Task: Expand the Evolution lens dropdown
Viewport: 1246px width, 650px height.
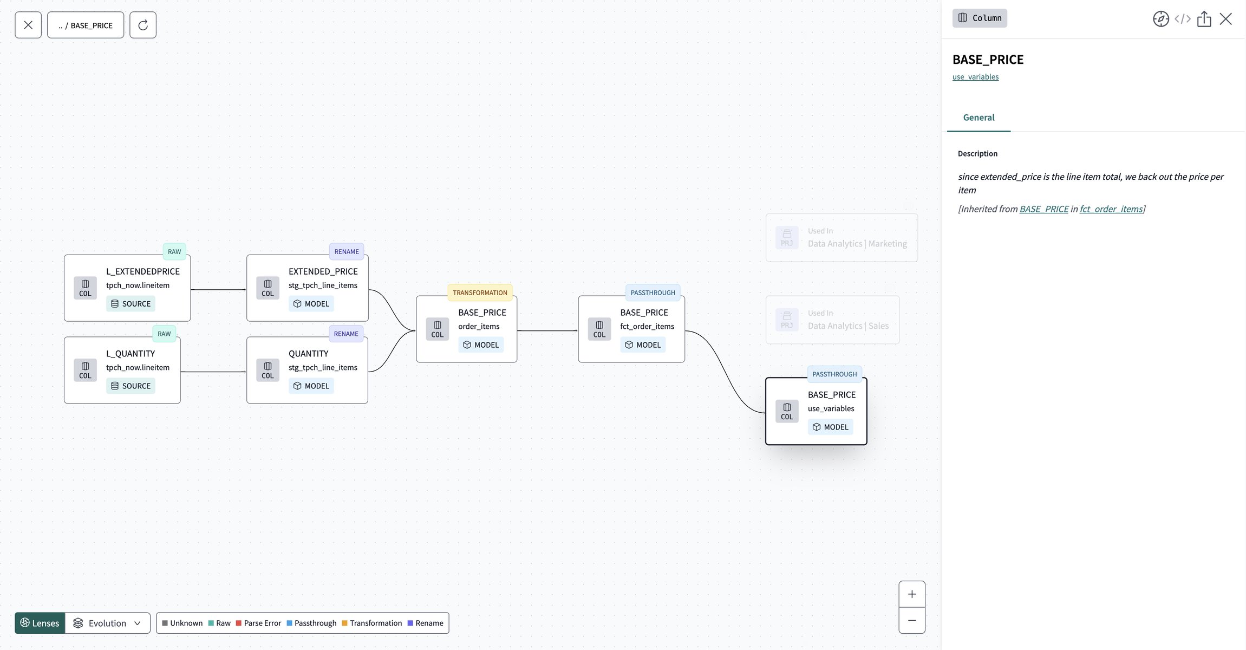Action: 138,623
